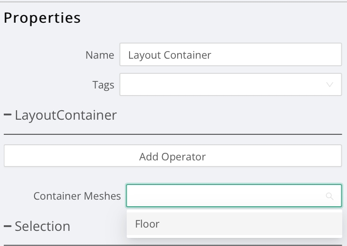
Task: Click the Name label
Action: point(100,55)
